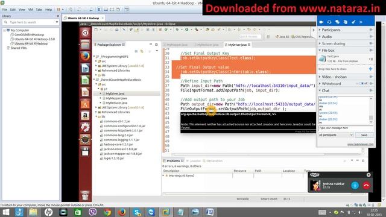The image size is (386, 217).
Task: Expand Participants section
Action: click(320, 30)
